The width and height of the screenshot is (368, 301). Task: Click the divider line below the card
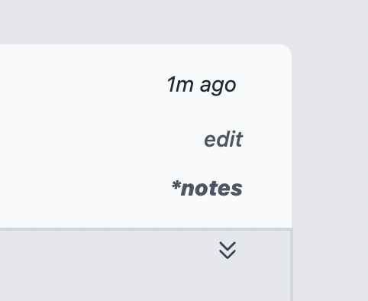(147, 229)
